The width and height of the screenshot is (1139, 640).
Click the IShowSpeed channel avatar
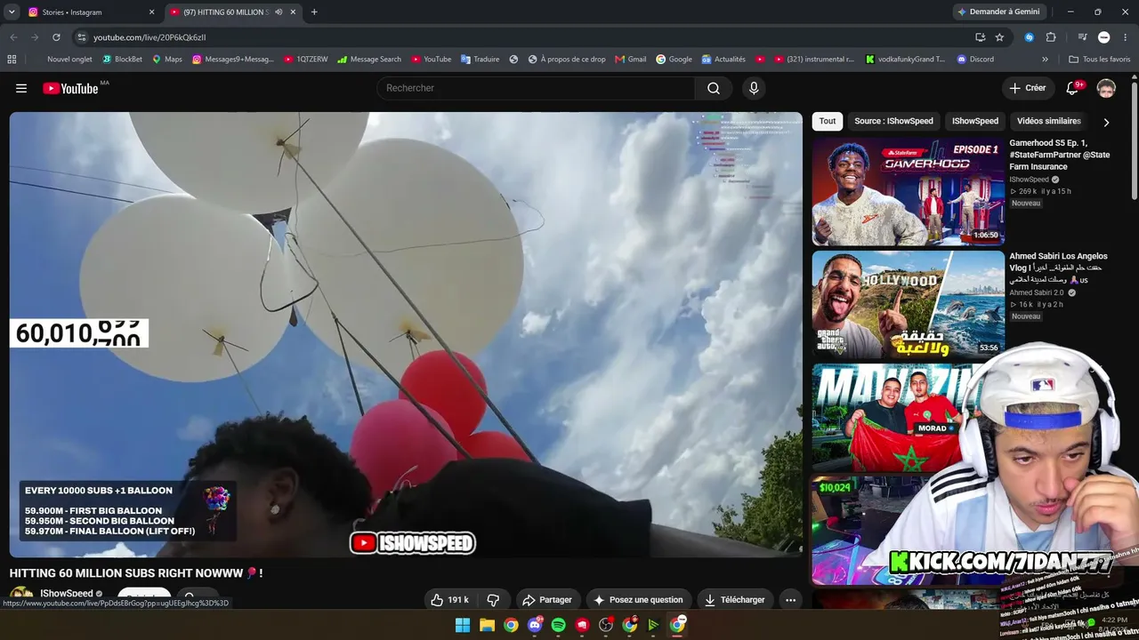coord(21,597)
